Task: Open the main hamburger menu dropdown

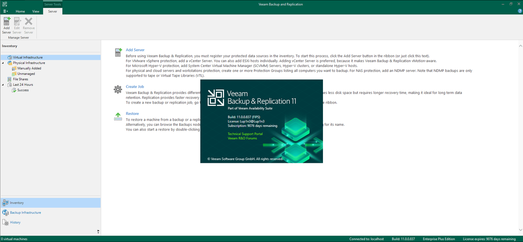Action: 5,11
